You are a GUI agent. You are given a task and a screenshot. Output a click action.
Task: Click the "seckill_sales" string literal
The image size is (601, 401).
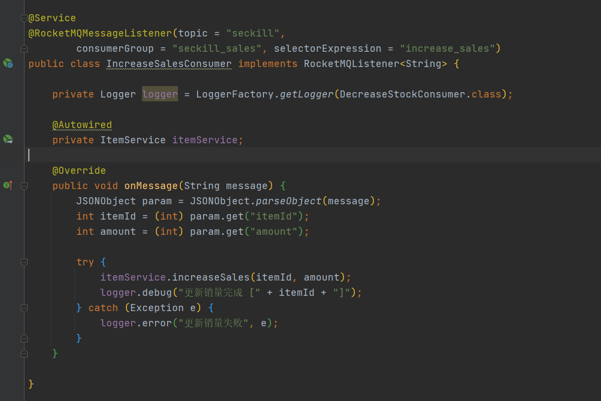(217, 48)
